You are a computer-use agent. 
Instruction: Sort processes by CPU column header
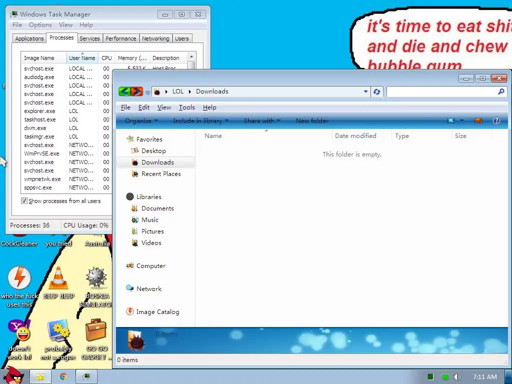106,58
